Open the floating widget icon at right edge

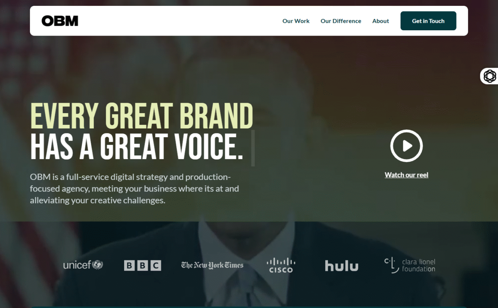tap(490, 76)
